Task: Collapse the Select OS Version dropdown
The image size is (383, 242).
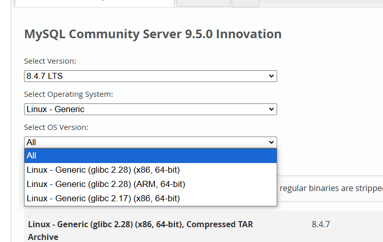Action: point(150,143)
